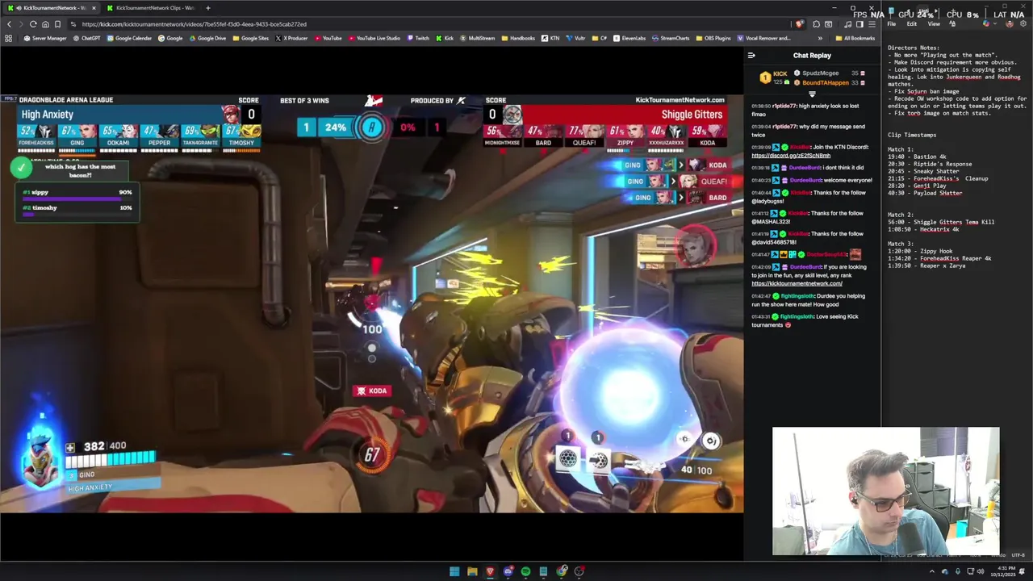Viewport: 1033px width, 581px height.
Task: Open the Google Sites bookmark folder
Action: [250, 38]
